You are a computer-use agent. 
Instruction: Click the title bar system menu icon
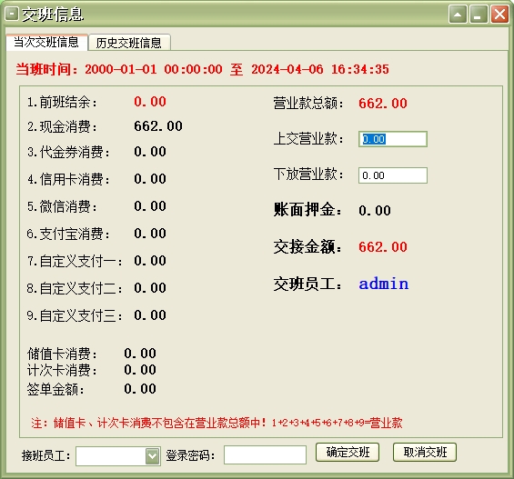[x=12, y=14]
